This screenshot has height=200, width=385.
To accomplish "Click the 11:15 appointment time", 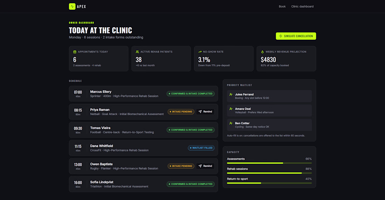I will click(78, 147).
